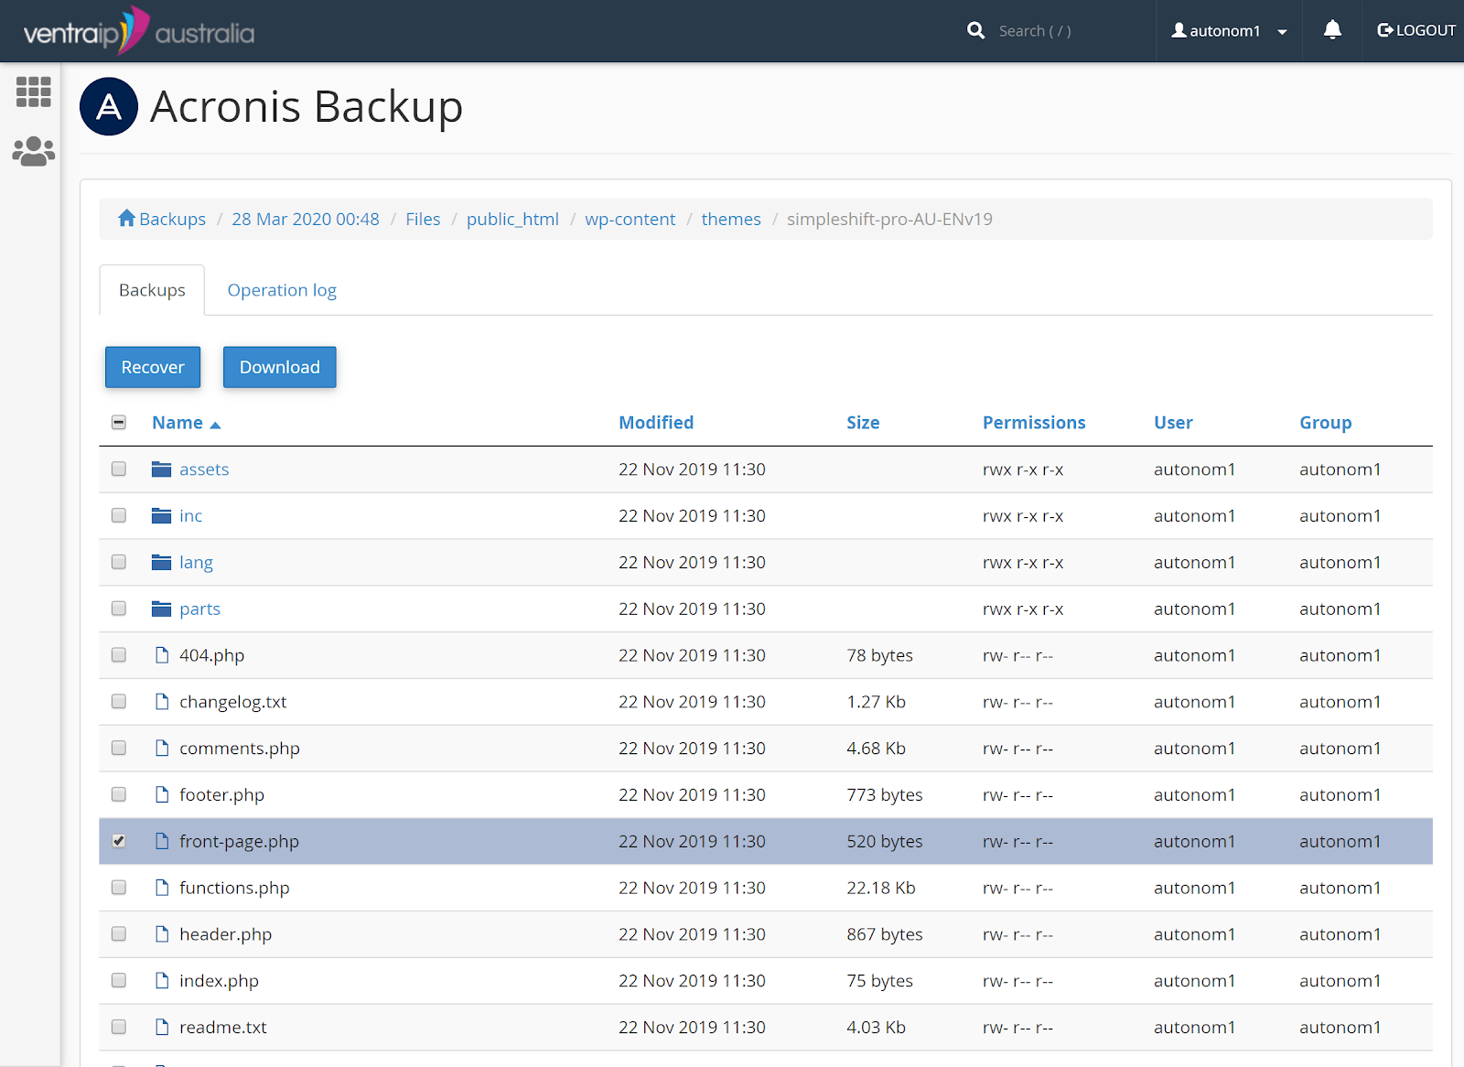Screen dimensions: 1464x1067
Task: Click the Recover button
Action: [153, 367]
